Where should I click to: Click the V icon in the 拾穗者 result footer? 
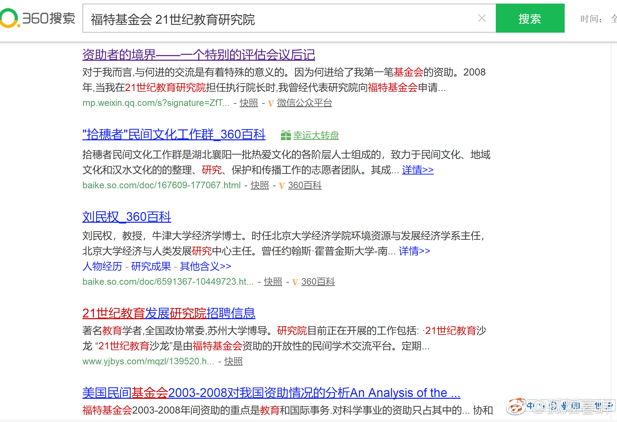pos(282,185)
